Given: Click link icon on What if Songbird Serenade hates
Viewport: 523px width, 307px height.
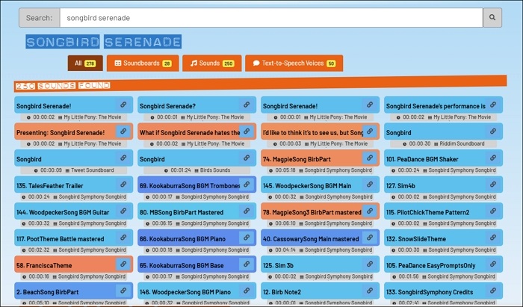Looking at the screenshot, I should (x=247, y=131).
